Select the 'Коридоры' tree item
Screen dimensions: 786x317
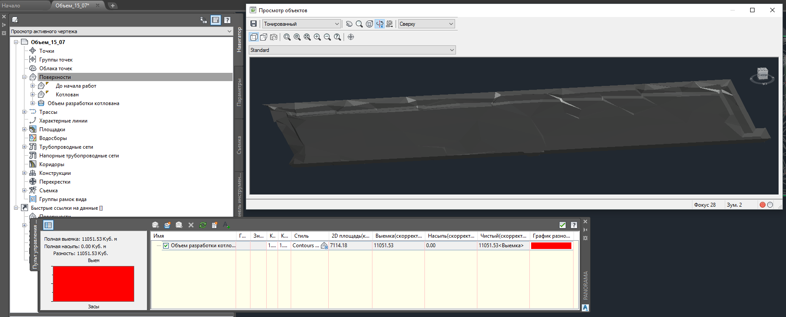(52, 164)
